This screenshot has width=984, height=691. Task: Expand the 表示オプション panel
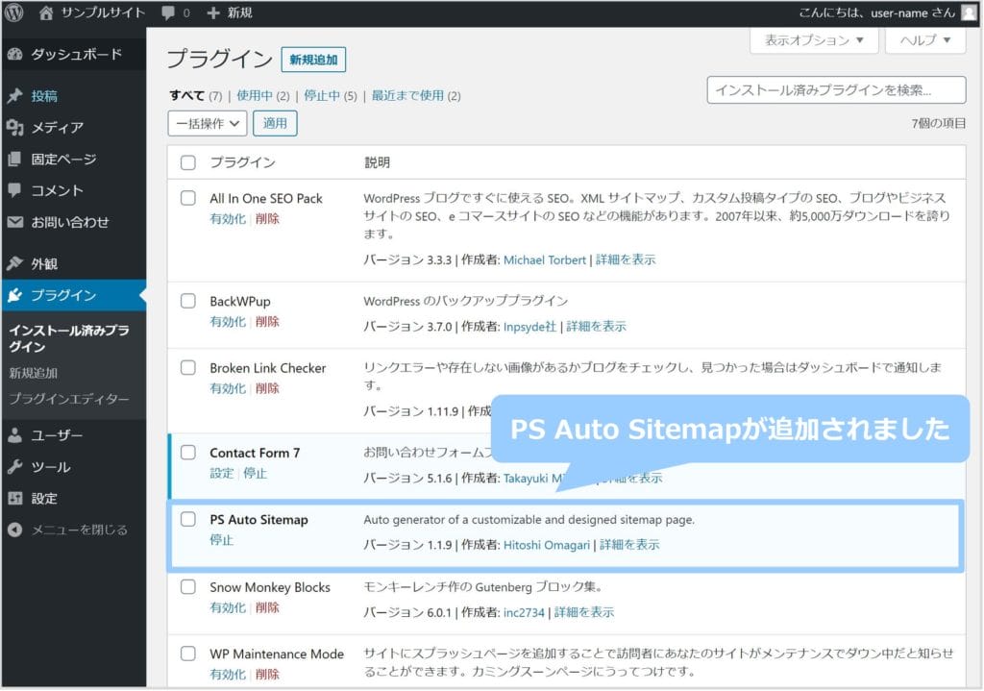[x=814, y=40]
